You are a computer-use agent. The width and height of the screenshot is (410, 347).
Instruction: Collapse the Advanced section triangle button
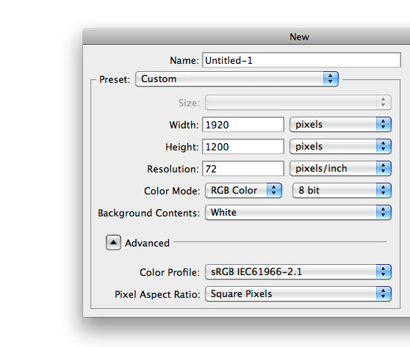(113, 243)
